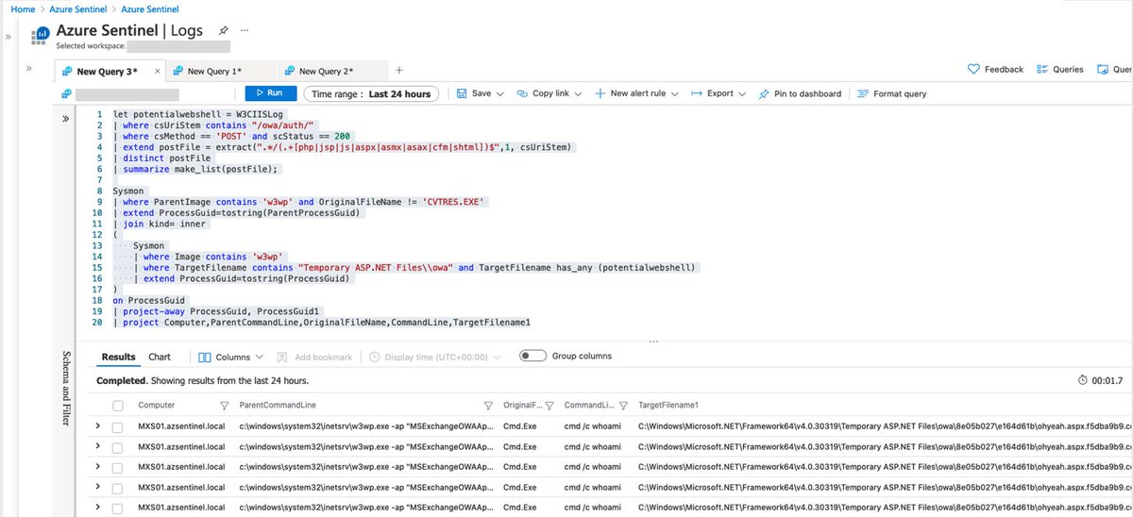The height and width of the screenshot is (517, 1133).
Task: Expand the second result row
Action: click(x=97, y=446)
